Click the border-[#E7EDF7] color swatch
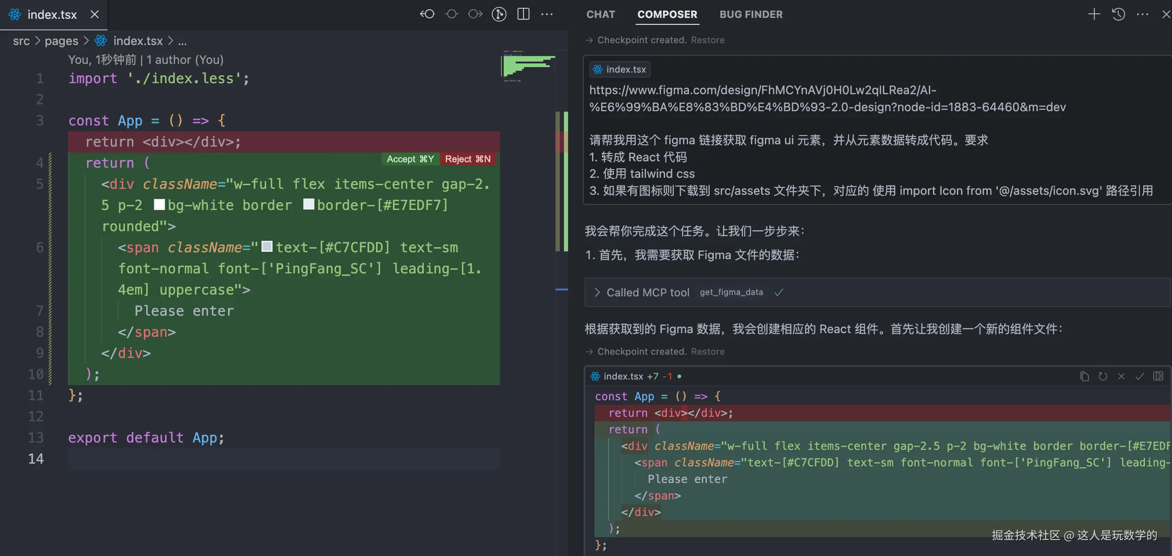The image size is (1172, 556). point(309,204)
